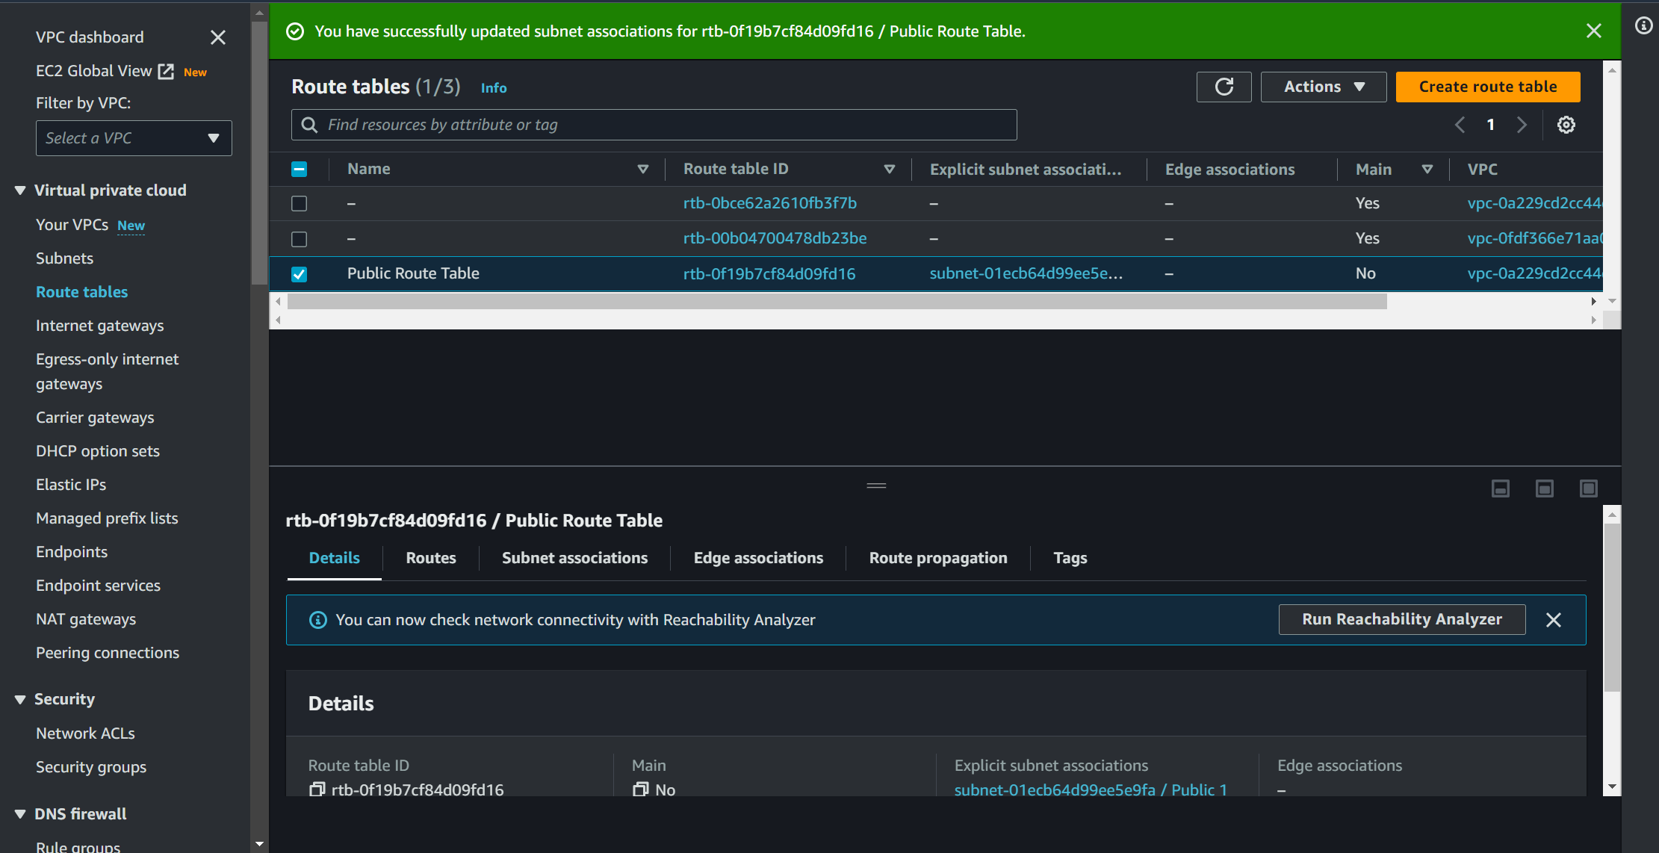
Task: Open EC2 Global View external link icon
Action: (166, 71)
